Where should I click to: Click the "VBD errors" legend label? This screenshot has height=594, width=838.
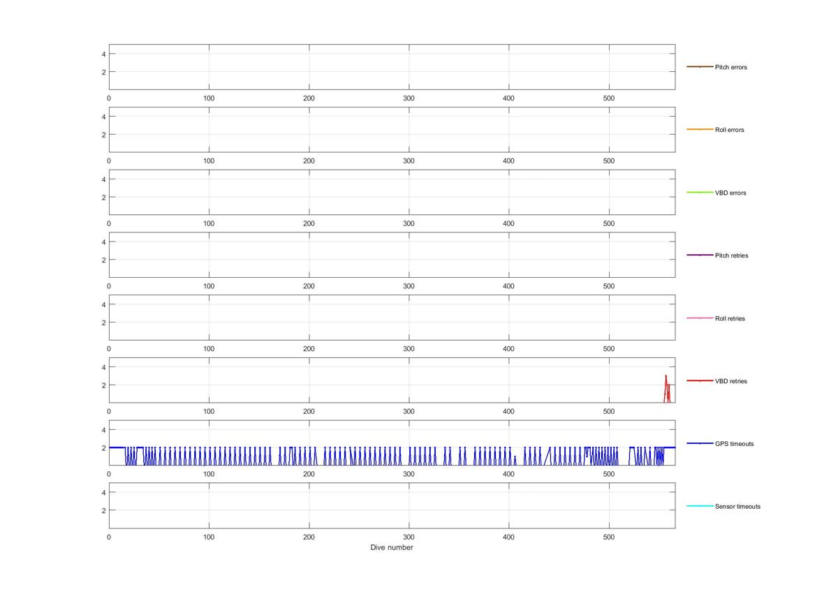coord(730,193)
